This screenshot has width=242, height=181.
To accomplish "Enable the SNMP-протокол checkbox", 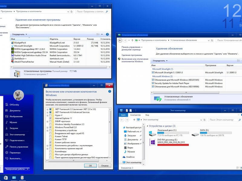I will (x=50, y=121).
